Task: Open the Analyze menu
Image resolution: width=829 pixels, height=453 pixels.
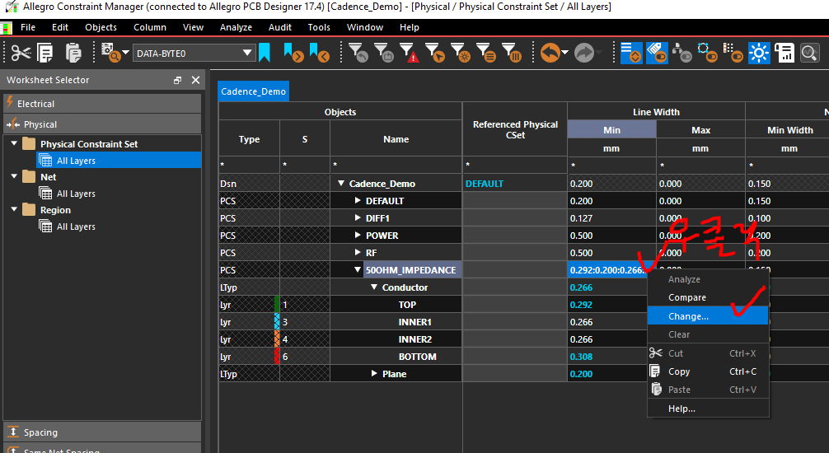Action: pyautogui.click(x=236, y=27)
